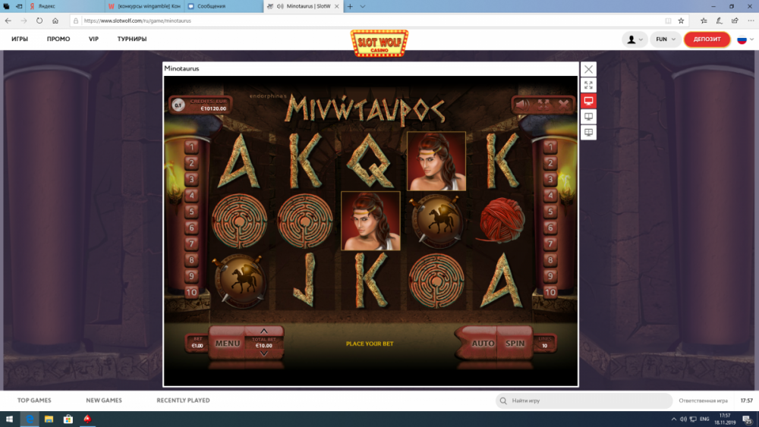Mute the slot game sound
The image size is (759, 427).
(x=524, y=104)
